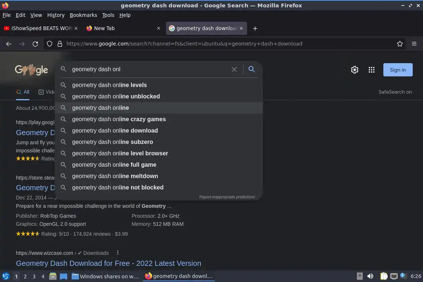Open Windows shares taskbar window

coord(105,276)
